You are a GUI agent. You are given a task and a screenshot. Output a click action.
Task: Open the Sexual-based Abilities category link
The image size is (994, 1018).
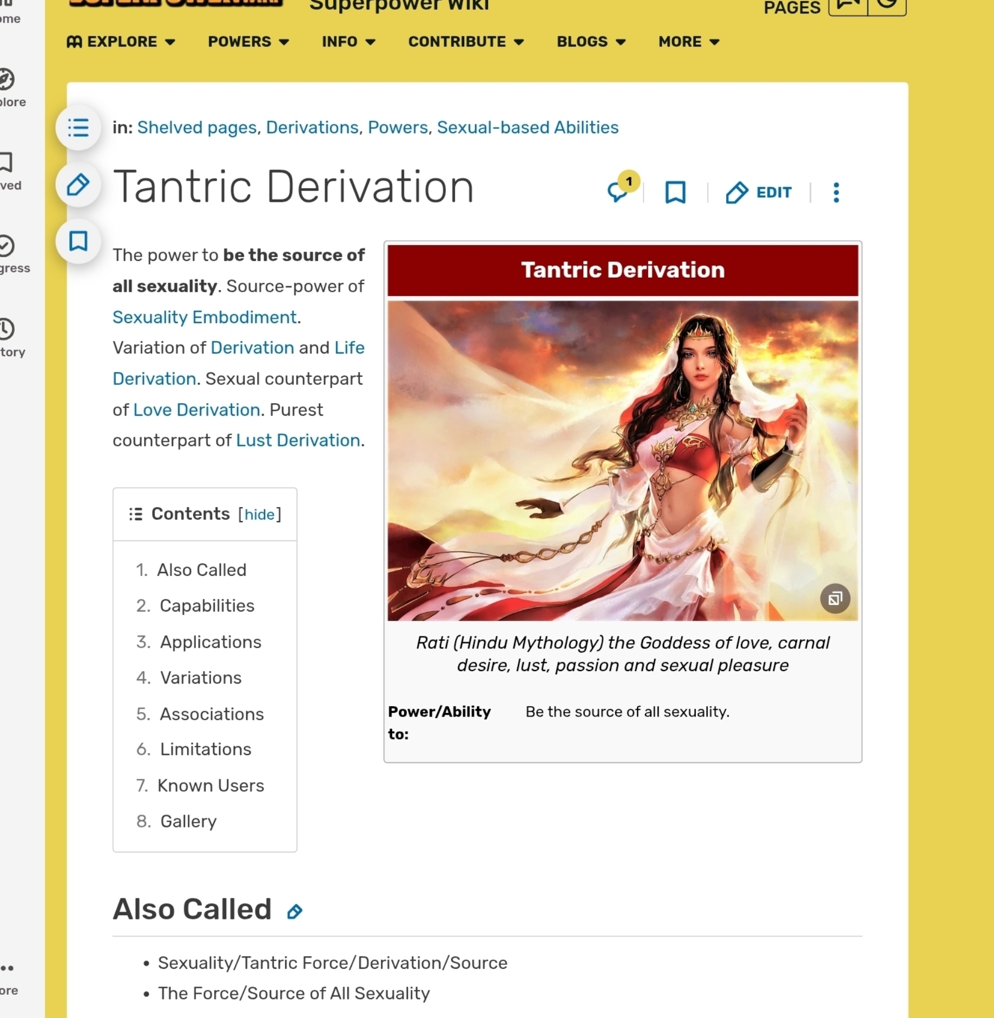[x=528, y=127]
